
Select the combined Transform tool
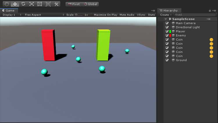tap(48, 4)
